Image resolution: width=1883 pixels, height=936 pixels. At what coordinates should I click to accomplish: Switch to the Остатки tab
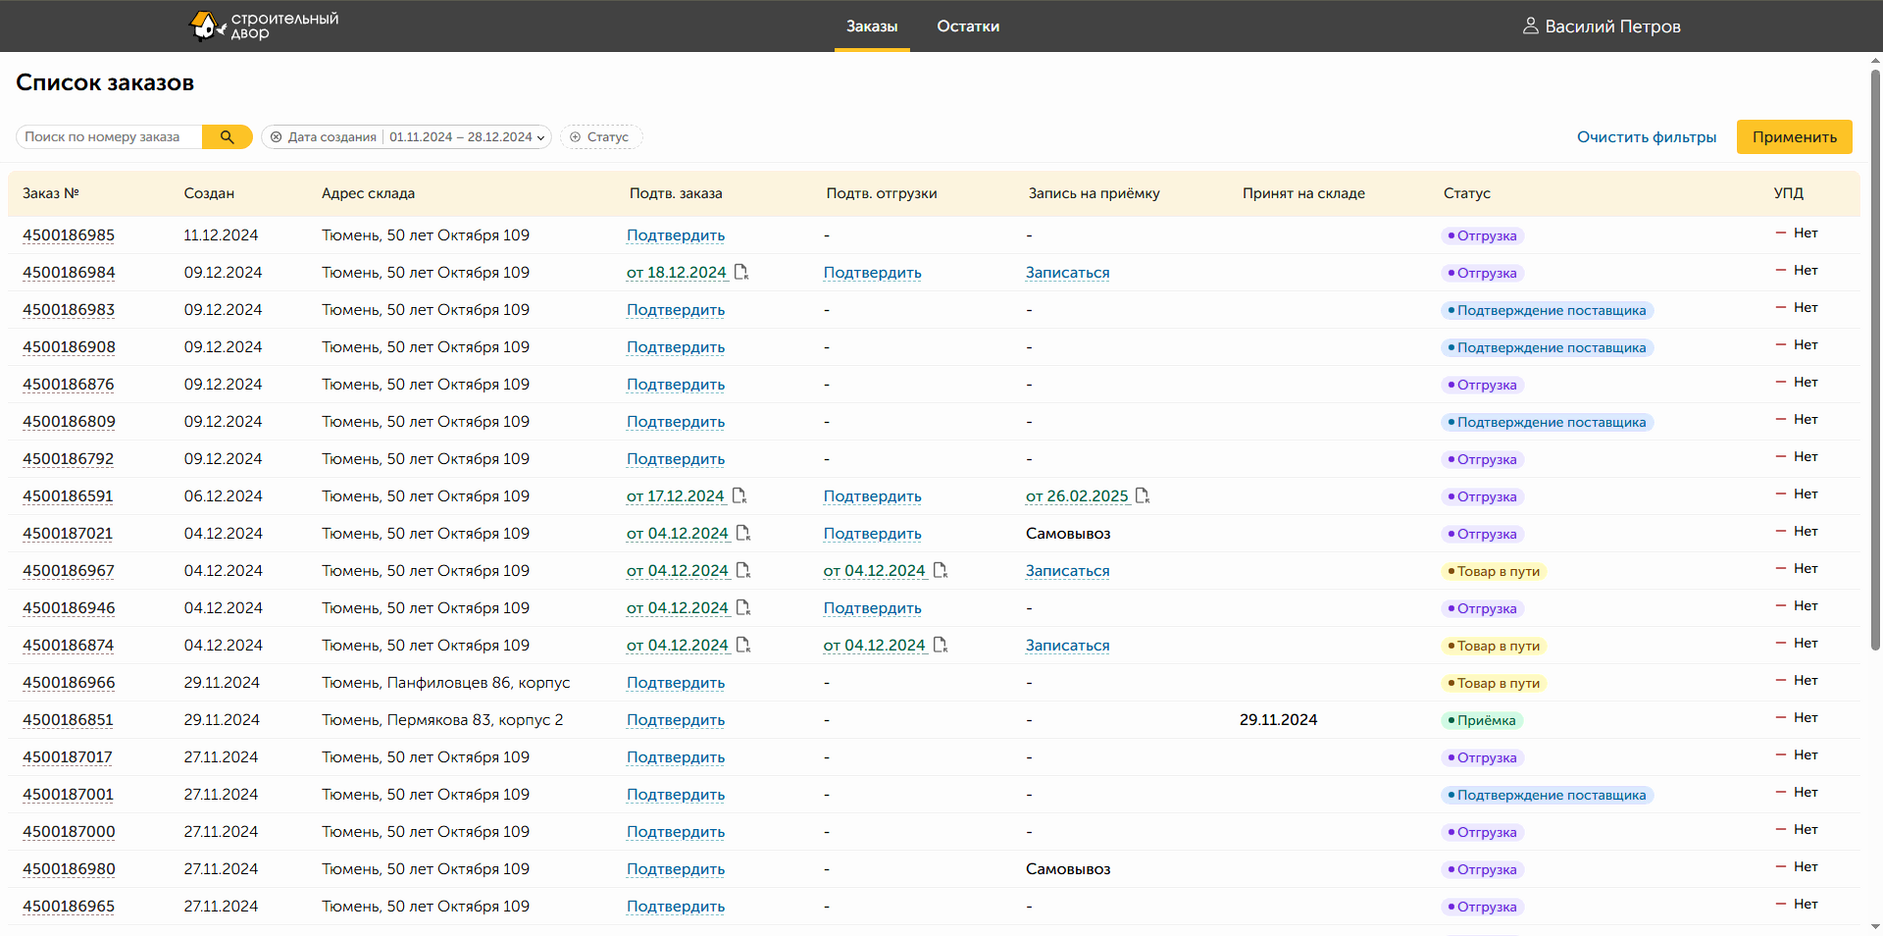(968, 26)
